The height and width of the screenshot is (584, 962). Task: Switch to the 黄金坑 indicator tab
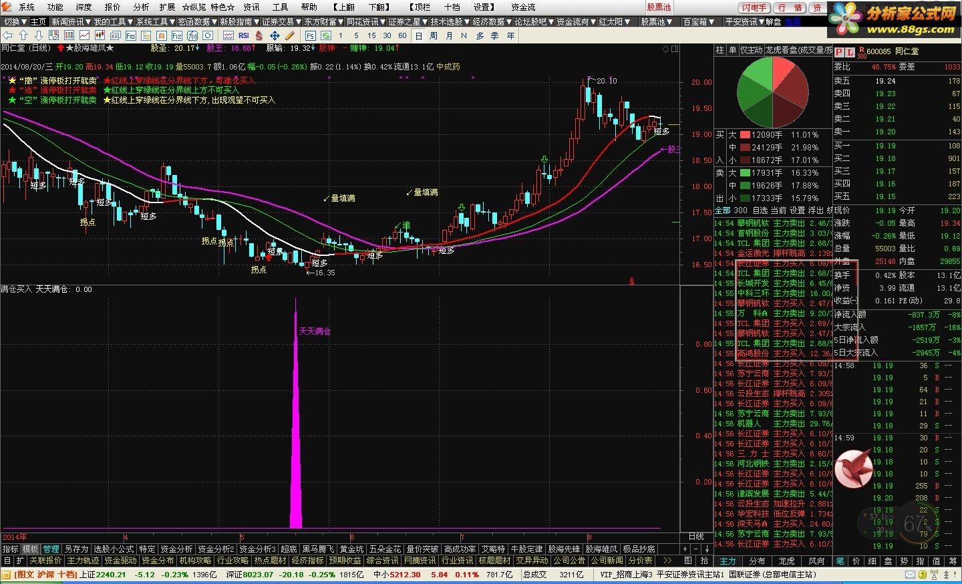pyautogui.click(x=351, y=549)
